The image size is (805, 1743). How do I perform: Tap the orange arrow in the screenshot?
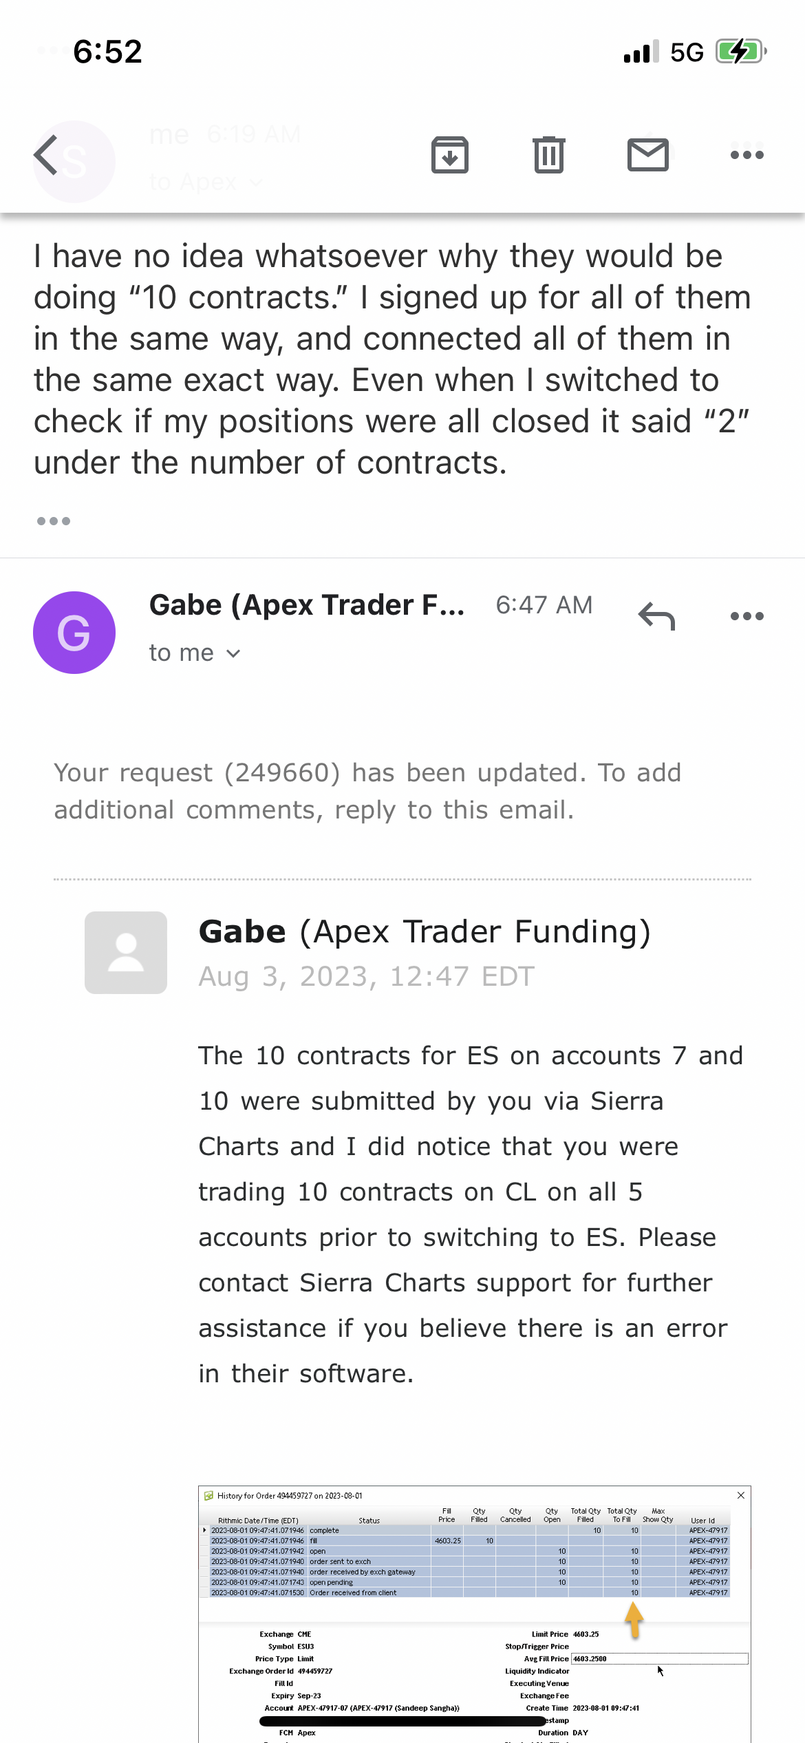point(634,1619)
